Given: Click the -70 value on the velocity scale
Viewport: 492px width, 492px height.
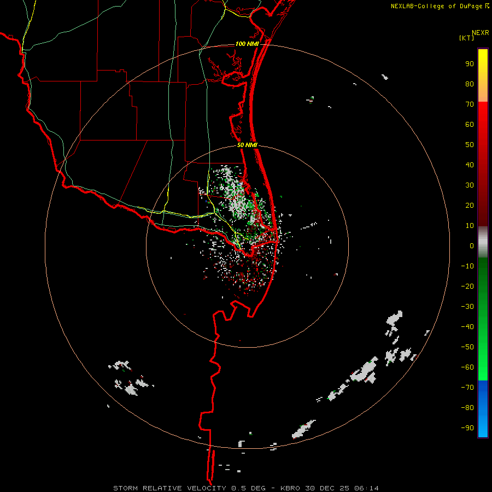Looking at the screenshot, I should coord(467,388).
